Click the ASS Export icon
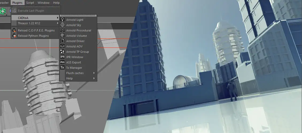302x133 pixels. (x=62, y=62)
